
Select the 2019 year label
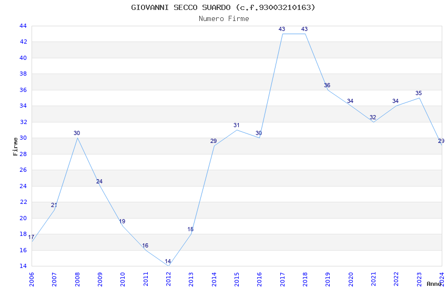pos(328,279)
